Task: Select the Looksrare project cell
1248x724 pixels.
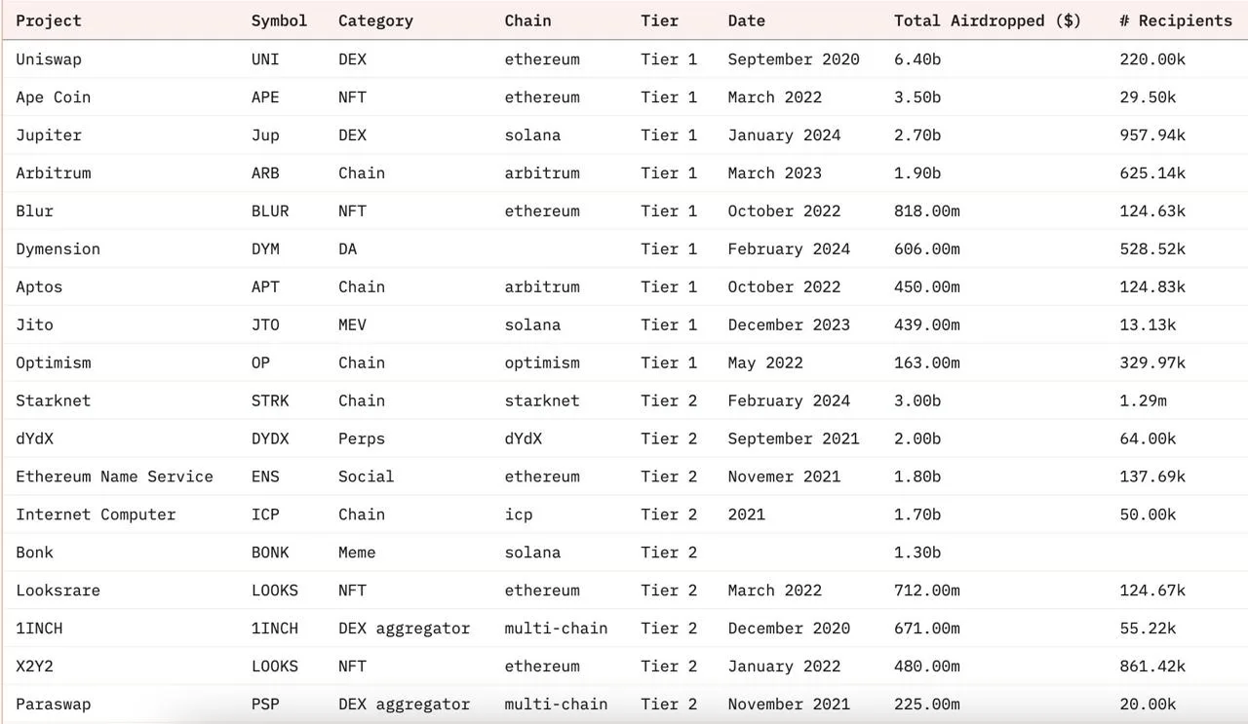Action: (x=58, y=591)
